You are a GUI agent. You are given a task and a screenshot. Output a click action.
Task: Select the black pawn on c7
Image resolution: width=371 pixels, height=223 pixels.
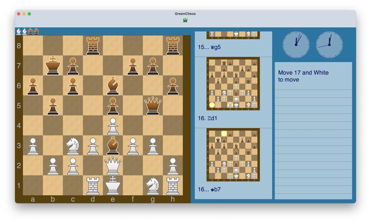73,66
